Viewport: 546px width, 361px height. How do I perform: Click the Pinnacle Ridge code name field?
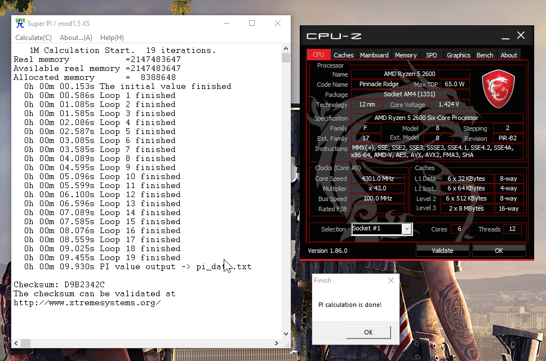[x=379, y=84]
